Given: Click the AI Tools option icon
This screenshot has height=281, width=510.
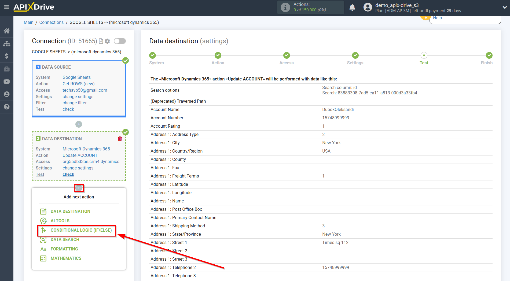Looking at the screenshot, I should click(43, 221).
